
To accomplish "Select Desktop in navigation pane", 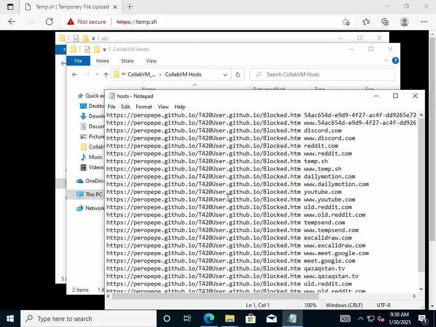I will point(92,106).
